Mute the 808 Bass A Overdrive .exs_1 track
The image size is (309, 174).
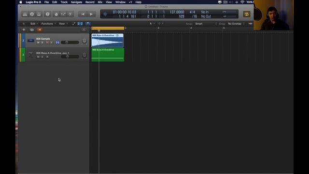click(38, 57)
